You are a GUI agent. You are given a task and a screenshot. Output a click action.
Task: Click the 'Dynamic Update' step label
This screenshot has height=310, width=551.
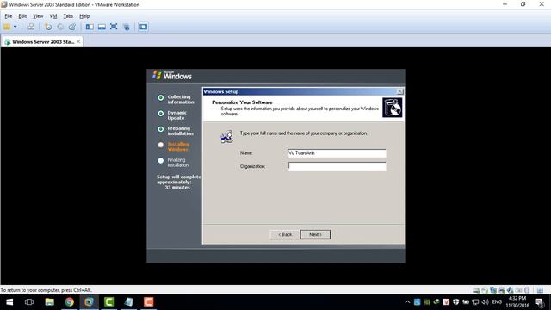[x=176, y=115]
